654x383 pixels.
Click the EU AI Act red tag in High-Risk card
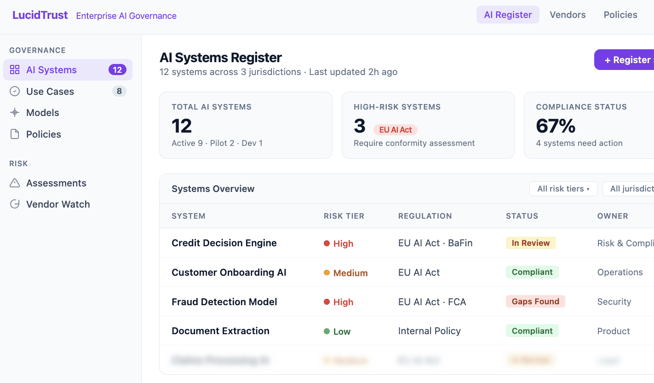coord(396,130)
